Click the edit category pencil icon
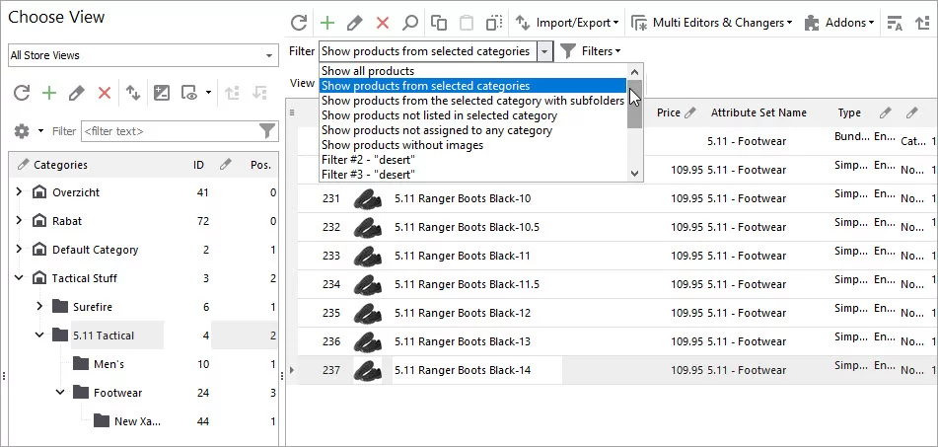 [77, 93]
